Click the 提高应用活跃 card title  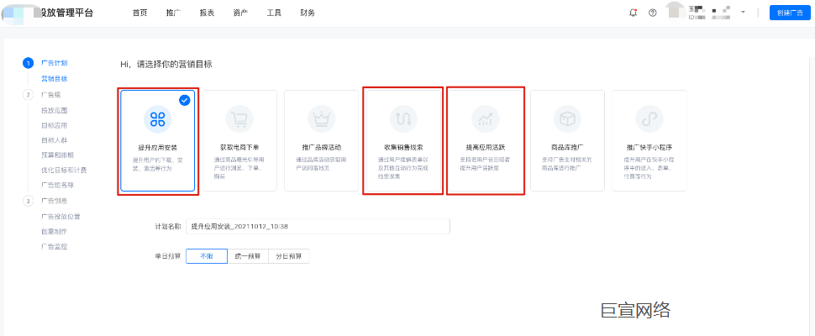(x=485, y=147)
